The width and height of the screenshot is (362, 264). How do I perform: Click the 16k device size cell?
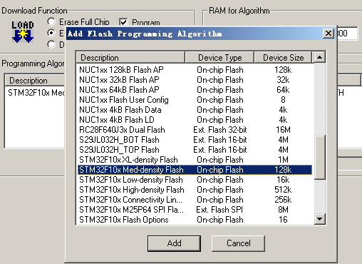point(283,180)
